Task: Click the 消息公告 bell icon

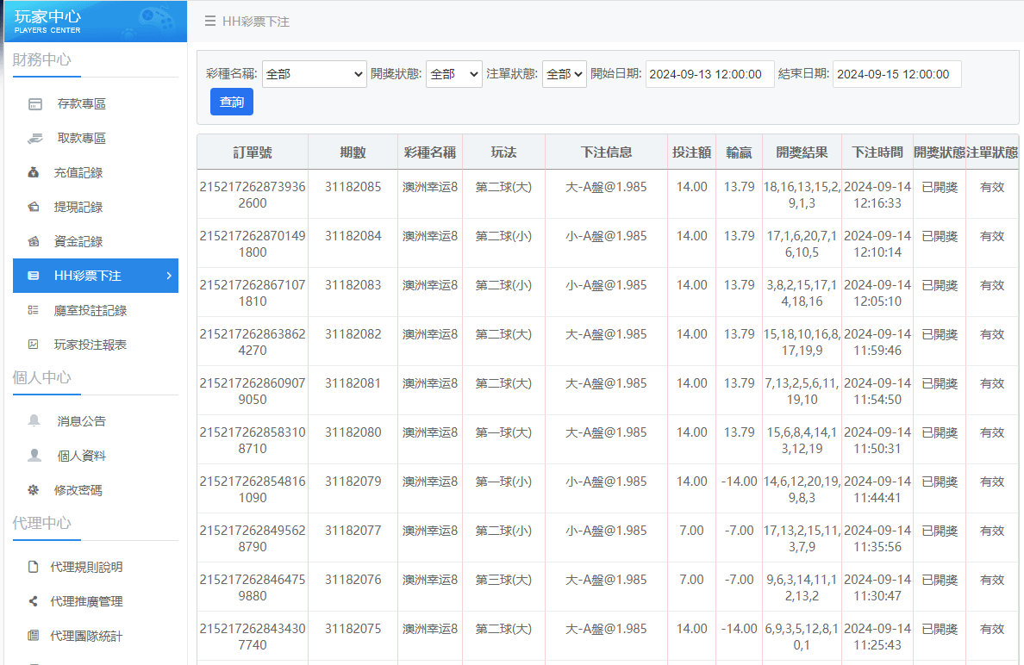Action: coord(34,421)
